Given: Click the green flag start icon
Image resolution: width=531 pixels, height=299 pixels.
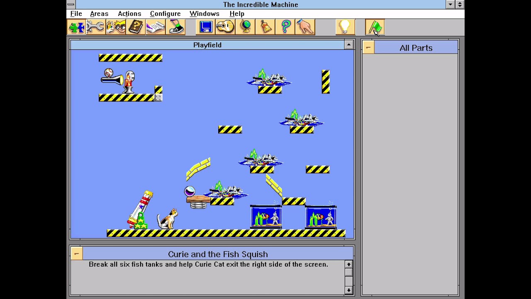Looking at the screenshot, I should click(x=375, y=27).
